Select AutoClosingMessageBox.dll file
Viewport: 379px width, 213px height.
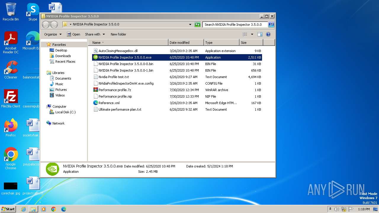coord(177,51)
